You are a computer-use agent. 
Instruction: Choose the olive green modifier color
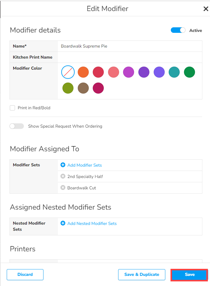(x=68, y=88)
